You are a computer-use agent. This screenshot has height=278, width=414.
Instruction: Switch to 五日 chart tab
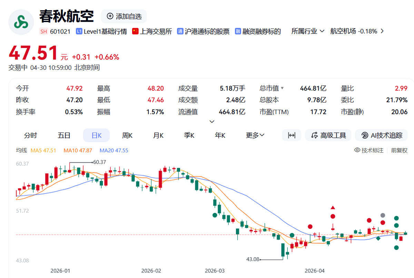[x=64, y=135]
